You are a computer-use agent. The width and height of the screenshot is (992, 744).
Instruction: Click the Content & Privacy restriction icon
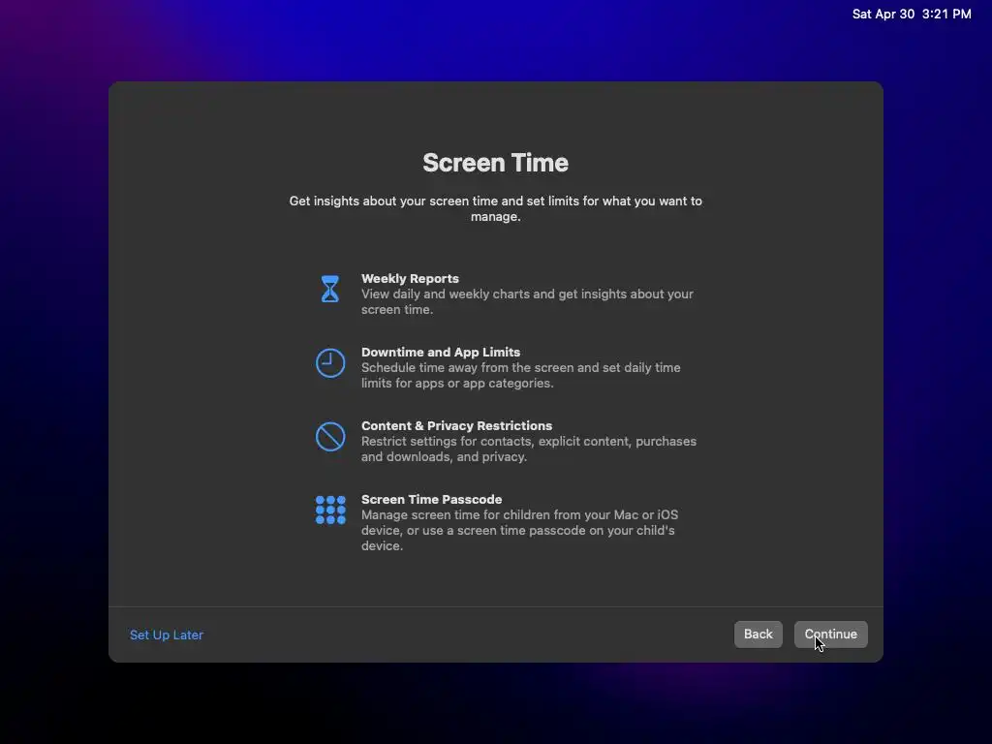click(x=330, y=437)
